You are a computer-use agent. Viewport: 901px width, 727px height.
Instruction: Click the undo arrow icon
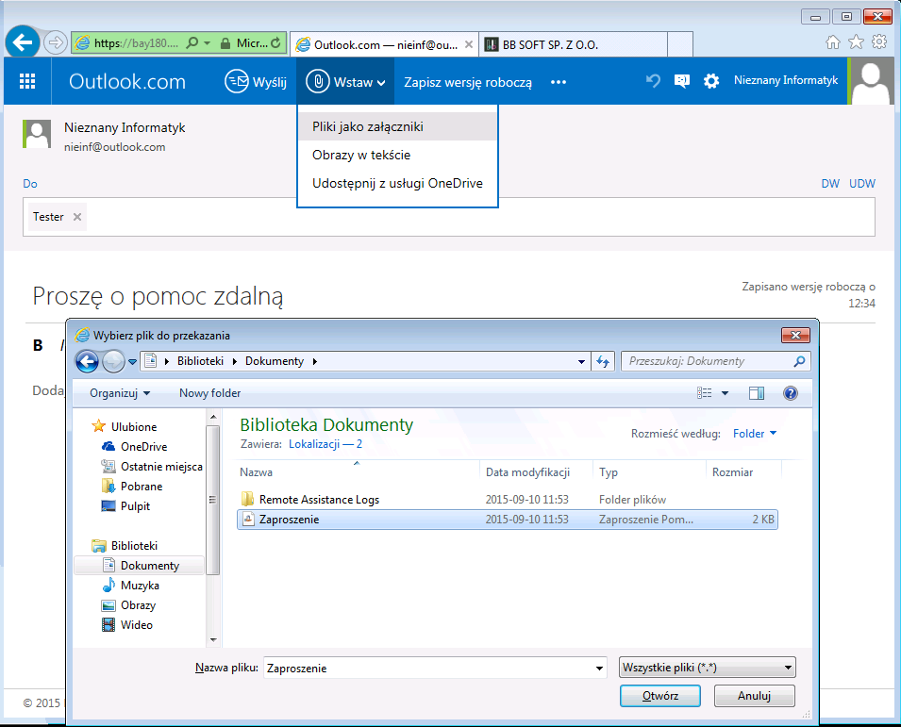(652, 82)
